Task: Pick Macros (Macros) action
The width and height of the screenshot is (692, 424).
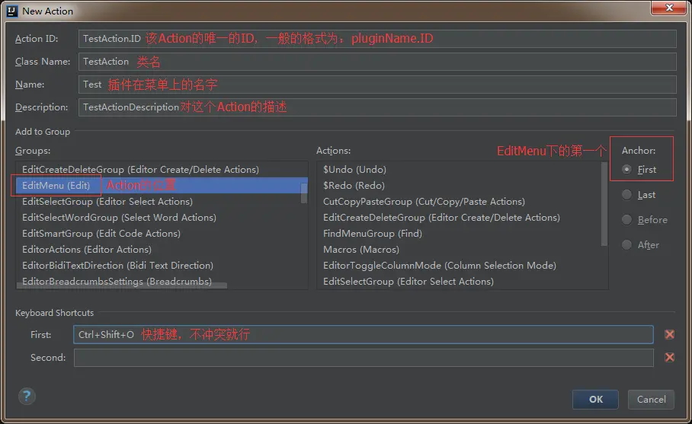Action: (459, 250)
